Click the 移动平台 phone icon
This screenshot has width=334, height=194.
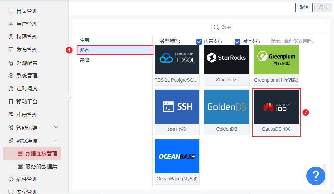[x=11, y=102]
